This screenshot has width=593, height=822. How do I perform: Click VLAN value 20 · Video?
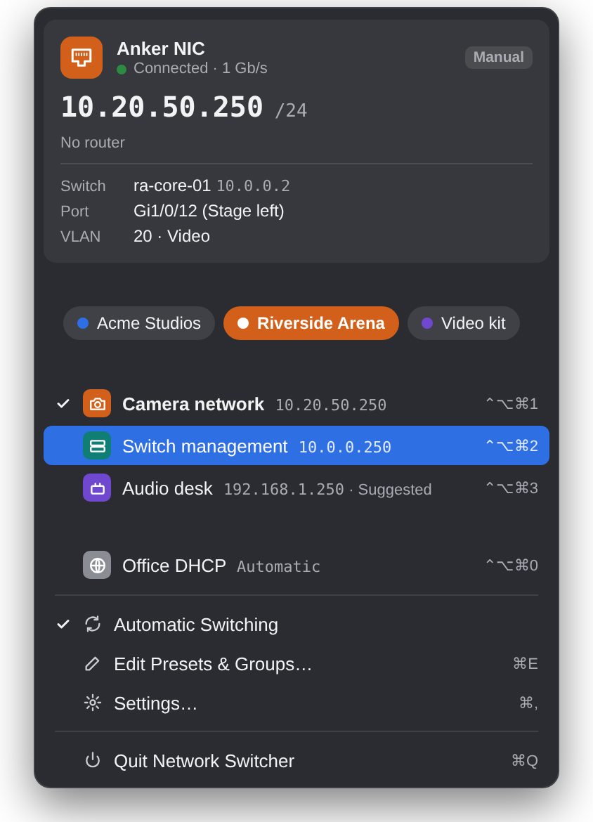point(171,236)
